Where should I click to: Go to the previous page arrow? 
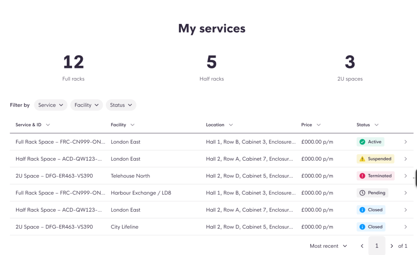click(362, 246)
